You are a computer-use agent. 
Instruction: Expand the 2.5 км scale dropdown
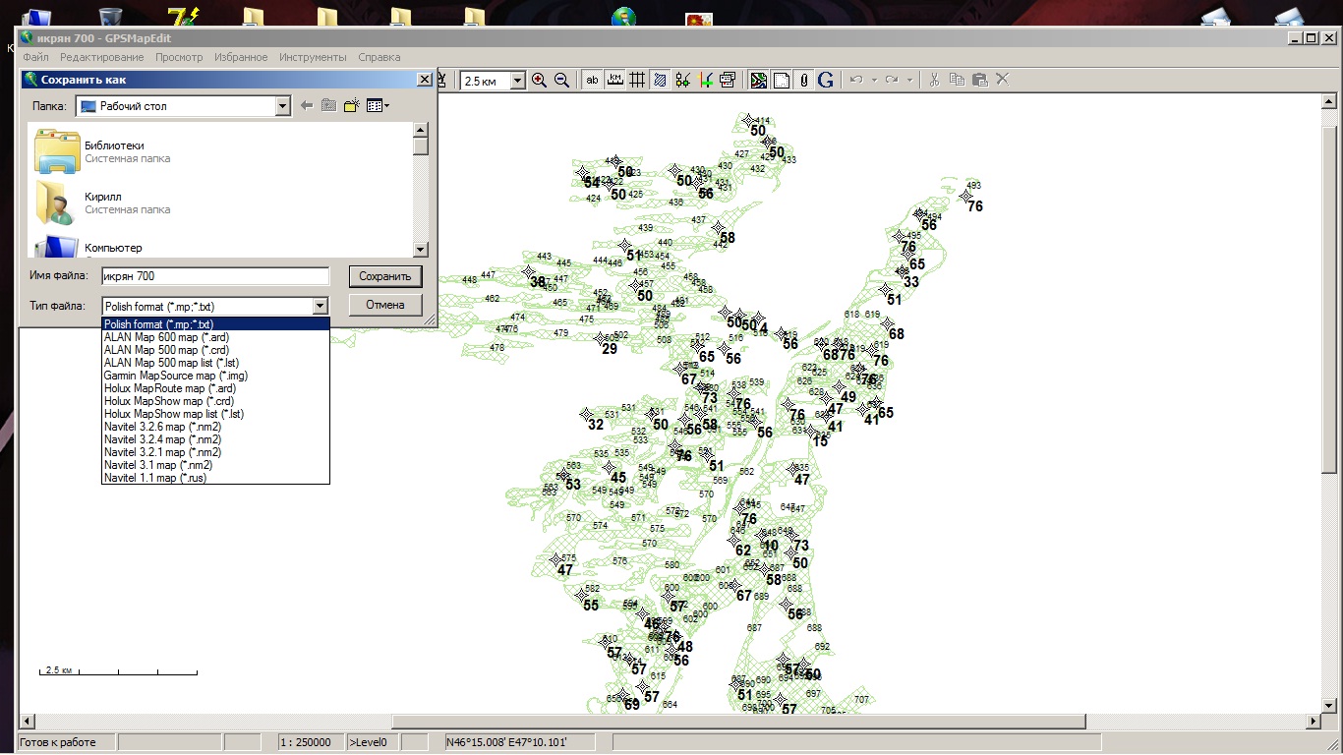click(x=518, y=81)
